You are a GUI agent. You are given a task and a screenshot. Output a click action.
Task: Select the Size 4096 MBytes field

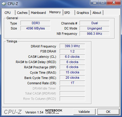(x=36, y=28)
